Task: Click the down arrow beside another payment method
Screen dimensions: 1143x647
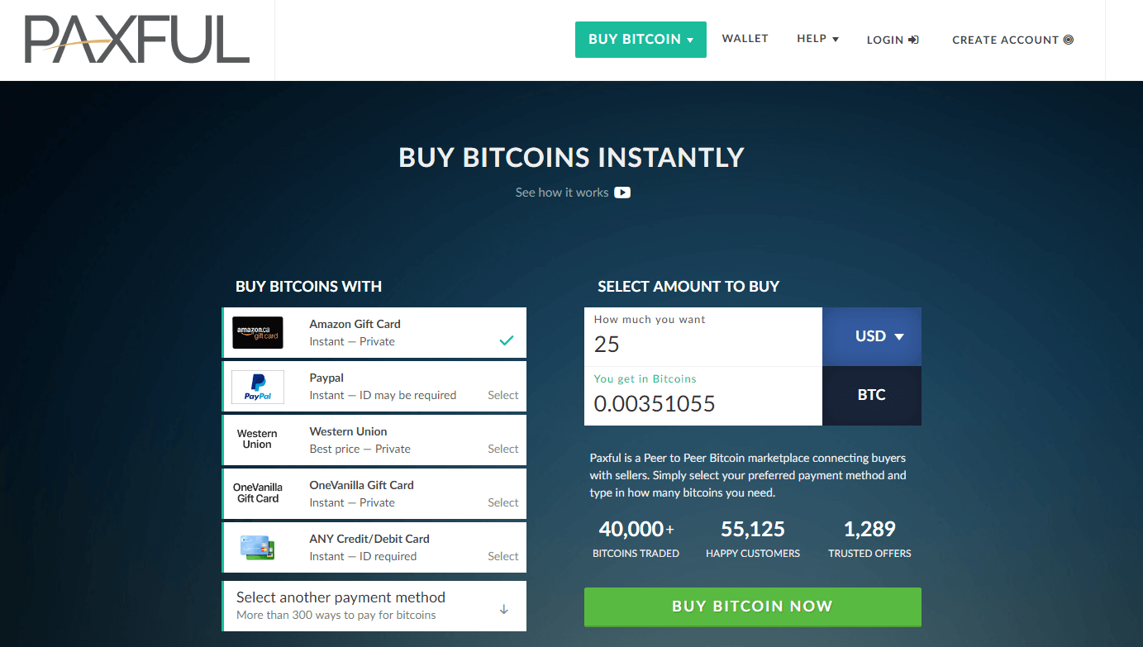Action: tap(504, 610)
